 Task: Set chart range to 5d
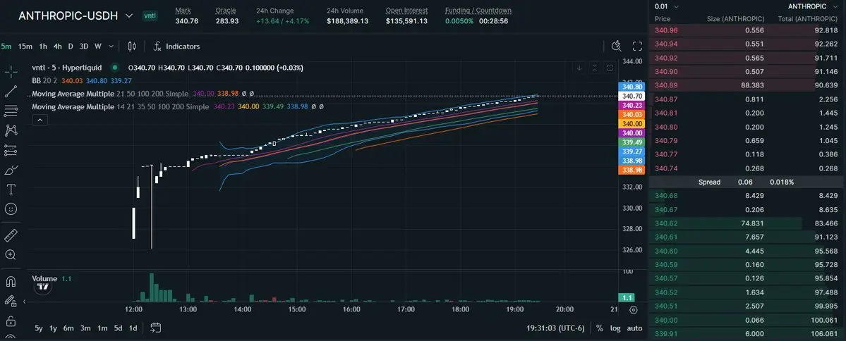[x=118, y=328]
